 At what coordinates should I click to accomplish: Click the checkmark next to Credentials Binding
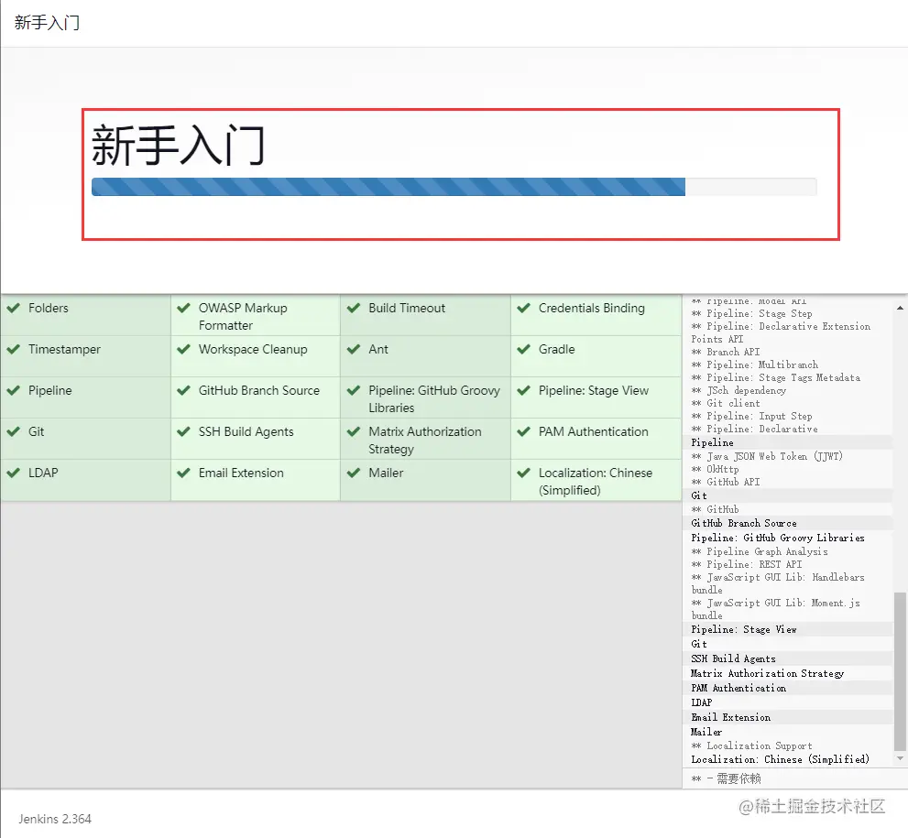(523, 308)
